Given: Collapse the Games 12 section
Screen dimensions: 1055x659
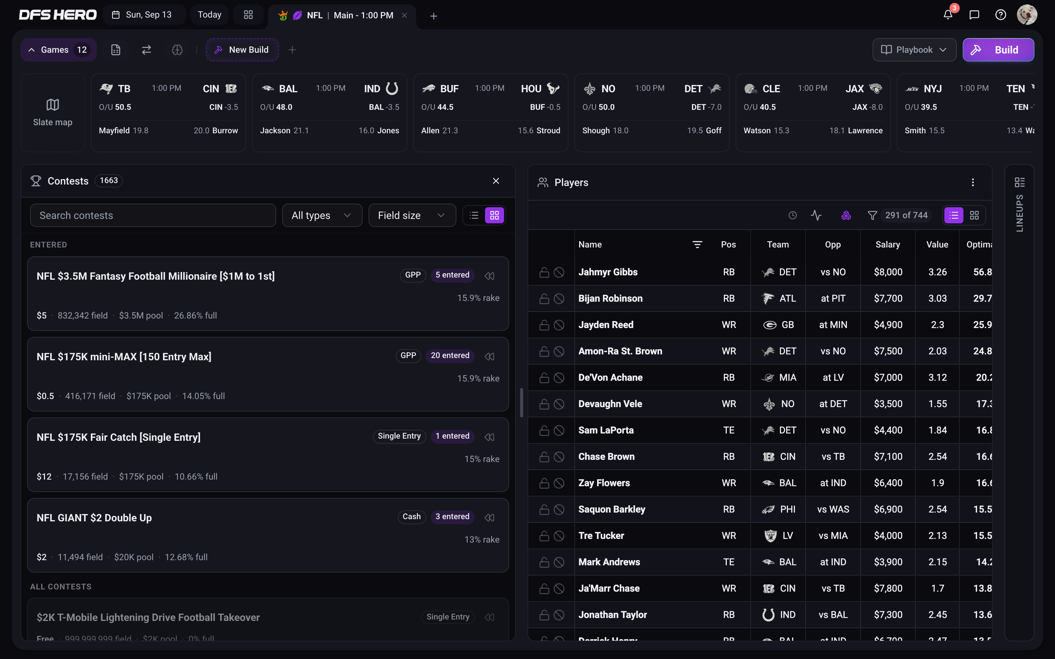Looking at the screenshot, I should tap(58, 50).
